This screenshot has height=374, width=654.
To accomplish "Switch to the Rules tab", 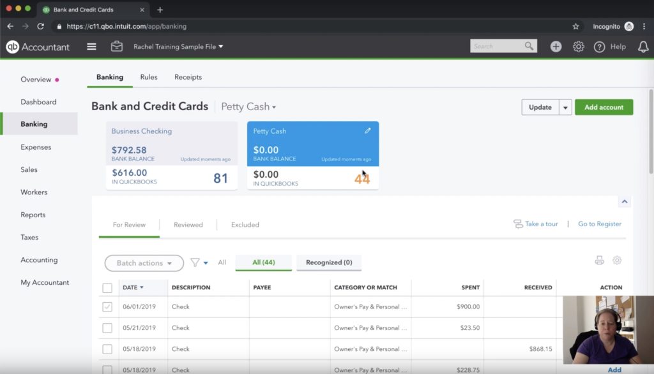I will (x=149, y=77).
